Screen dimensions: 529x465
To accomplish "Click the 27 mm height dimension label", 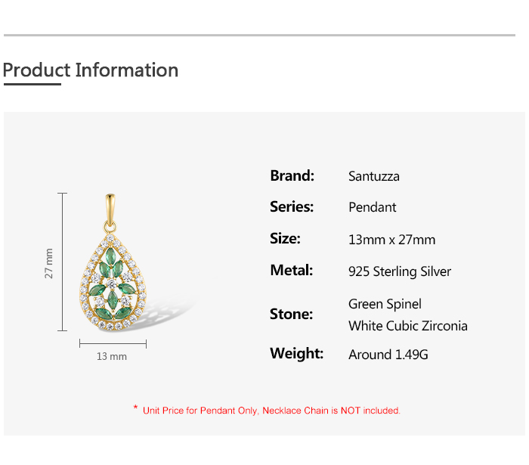I will tap(49, 262).
